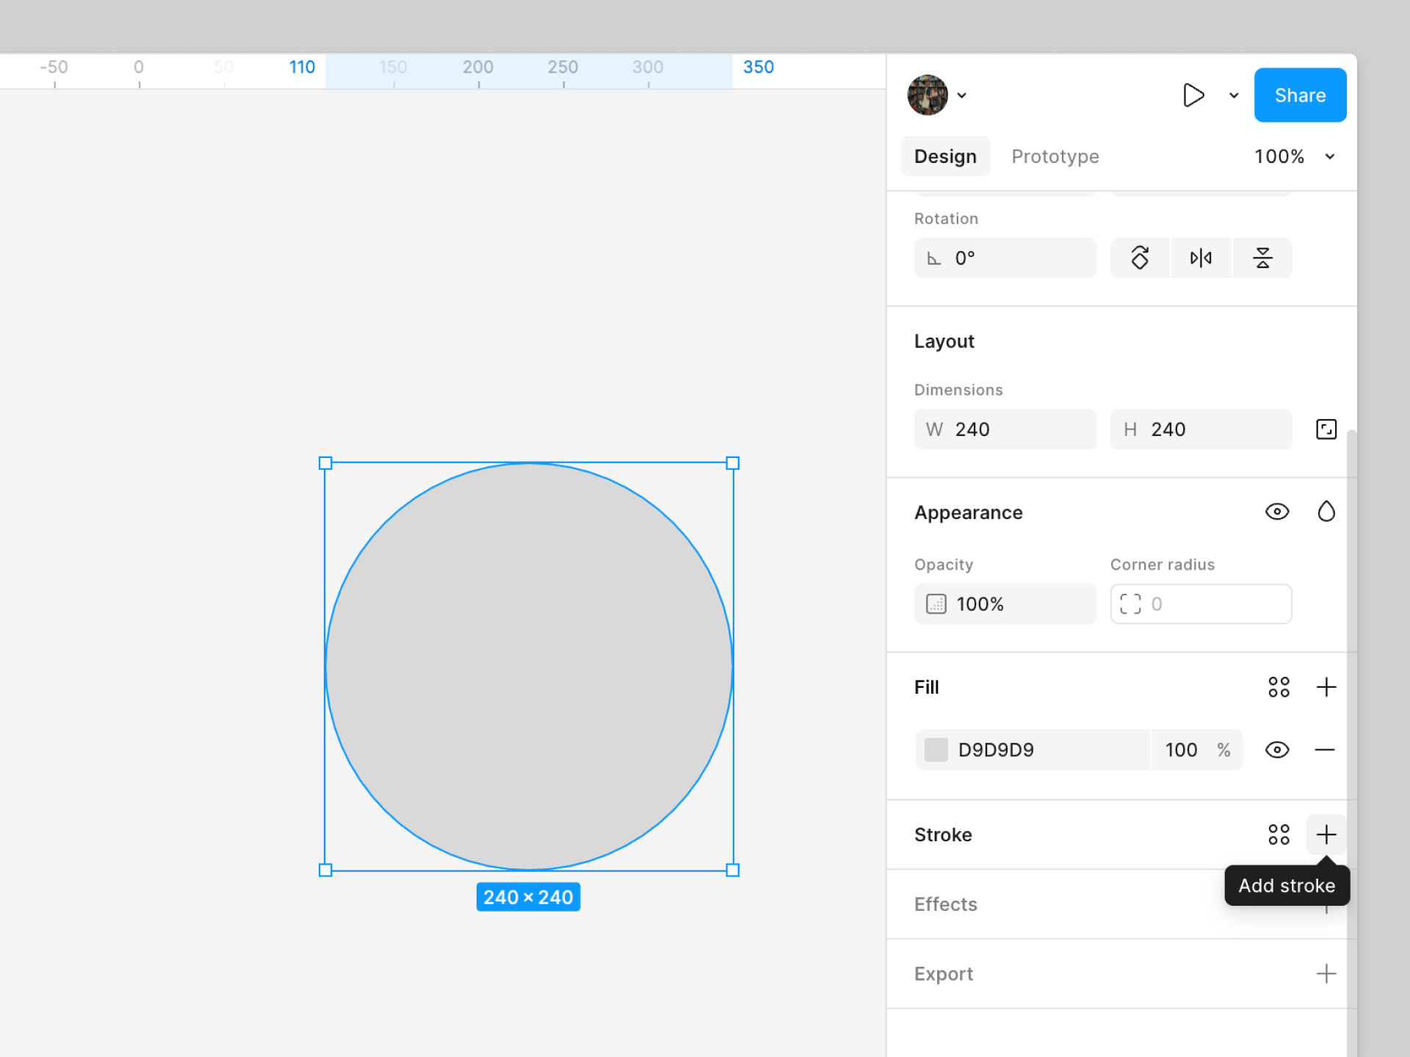The image size is (1410, 1057).
Task: Select the Design tab
Action: pyautogui.click(x=945, y=156)
